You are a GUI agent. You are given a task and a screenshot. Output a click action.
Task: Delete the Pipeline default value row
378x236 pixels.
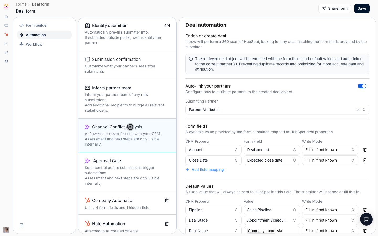pyautogui.click(x=365, y=210)
